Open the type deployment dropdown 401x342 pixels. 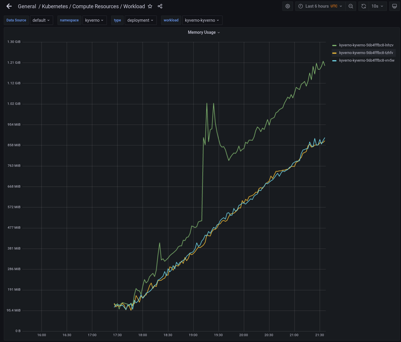141,20
